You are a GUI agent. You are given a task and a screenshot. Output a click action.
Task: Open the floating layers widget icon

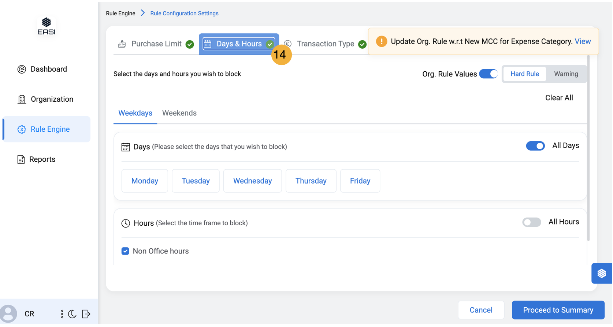click(x=601, y=273)
